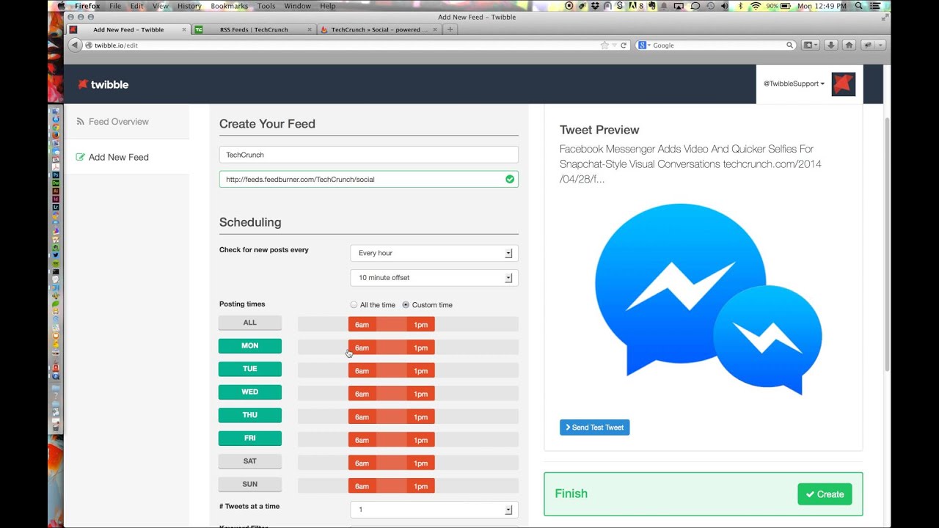939x528 pixels.
Task: Open Feed Overview in the sidebar
Action: 126,122
